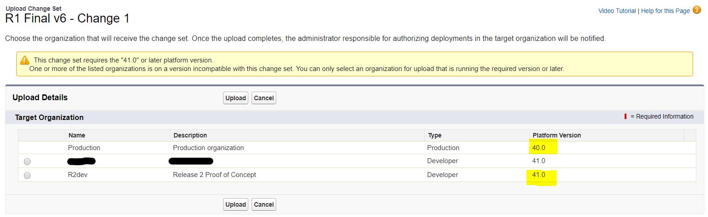Screen dimensions: 708x217
Task: Click the Release 2 Proof of Concept description
Action: click(x=215, y=175)
